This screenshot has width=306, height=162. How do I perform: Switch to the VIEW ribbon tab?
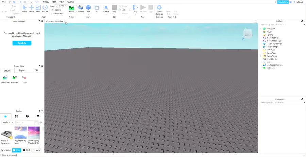(x=62, y=2)
